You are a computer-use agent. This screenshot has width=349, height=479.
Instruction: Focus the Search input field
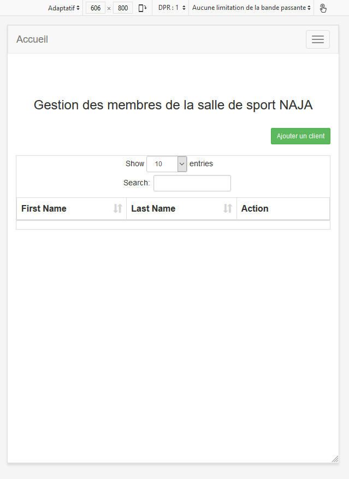point(192,183)
